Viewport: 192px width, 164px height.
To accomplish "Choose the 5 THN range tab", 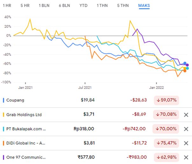I will [123, 5].
